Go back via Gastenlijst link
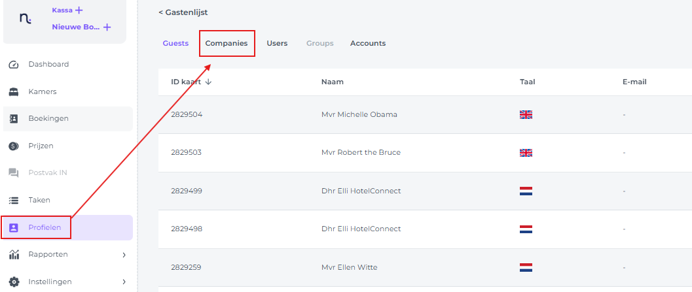 coord(183,12)
